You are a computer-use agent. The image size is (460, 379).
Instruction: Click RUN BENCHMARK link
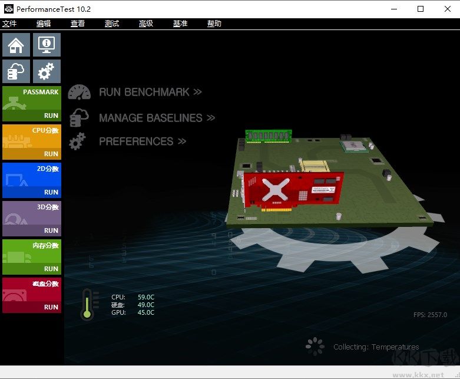pos(151,92)
